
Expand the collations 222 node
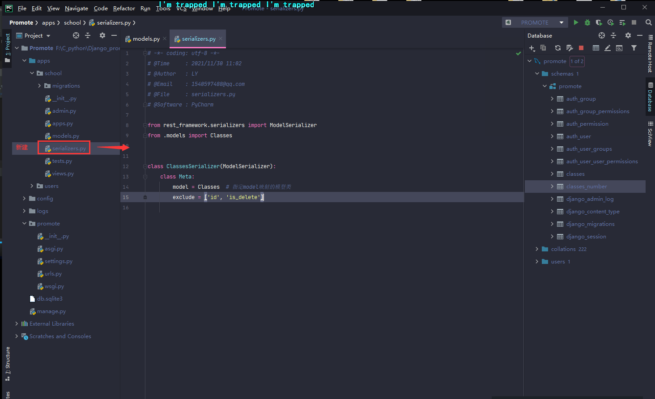pyautogui.click(x=537, y=249)
